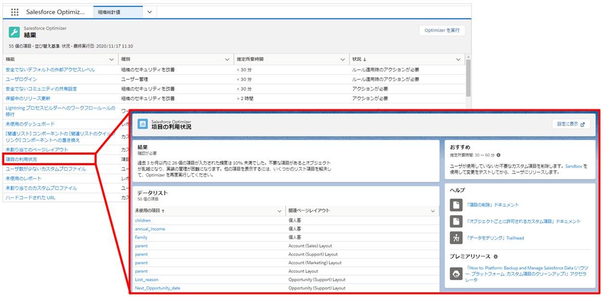Viewport: 604px width, 297px height.
Task: Open the 状況 column dropdown
Action: click(458, 59)
